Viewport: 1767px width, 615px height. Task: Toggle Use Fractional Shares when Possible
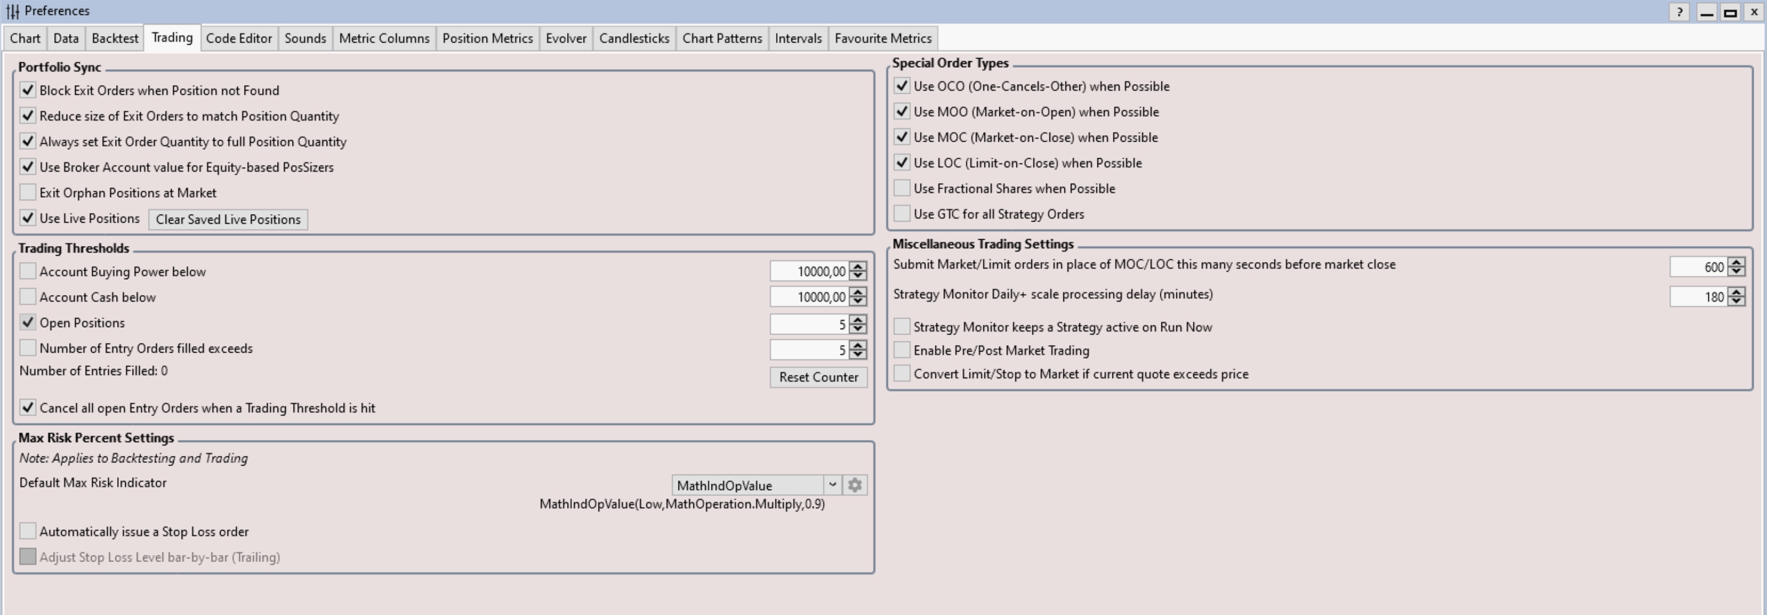[902, 189]
